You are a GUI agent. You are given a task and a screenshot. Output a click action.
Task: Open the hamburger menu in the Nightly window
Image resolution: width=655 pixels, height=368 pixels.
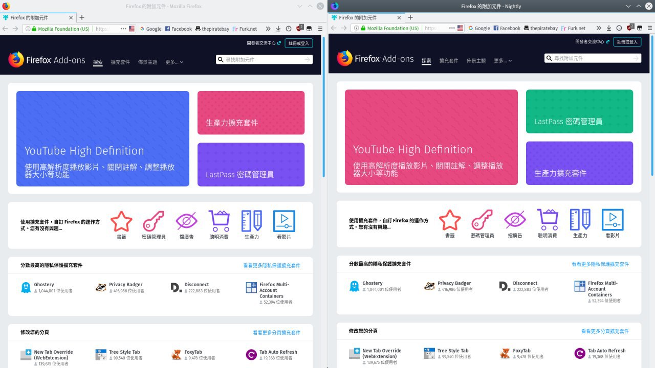(649, 28)
